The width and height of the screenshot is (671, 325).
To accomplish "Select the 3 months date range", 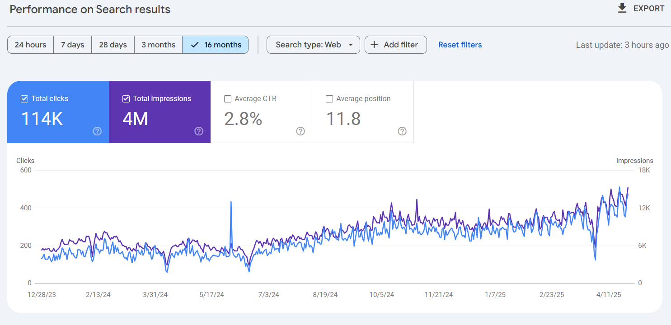I will (158, 45).
